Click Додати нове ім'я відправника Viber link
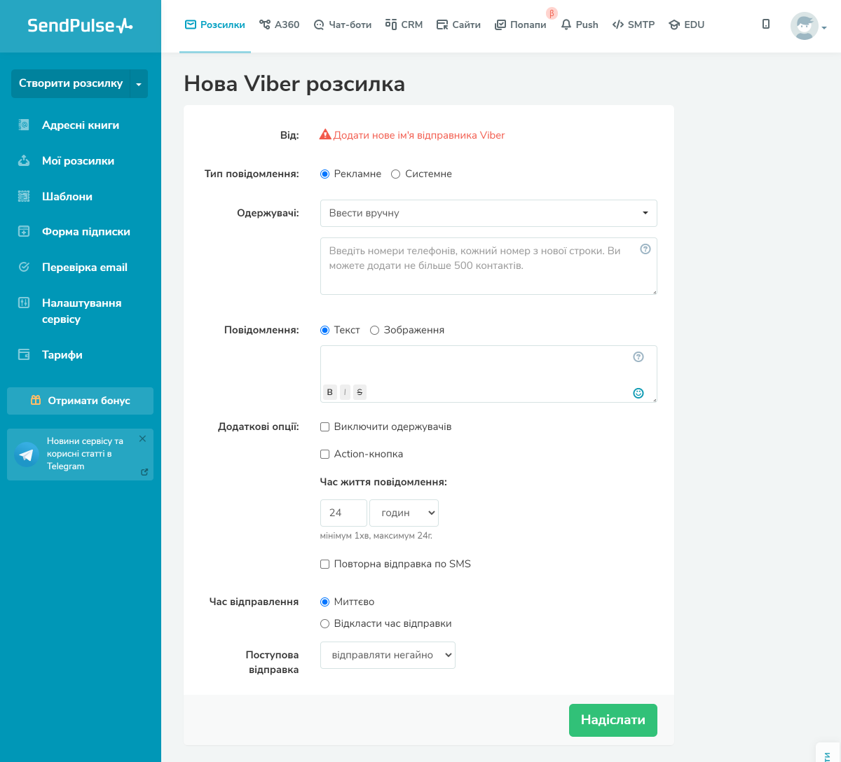The image size is (841, 762). pyautogui.click(x=419, y=135)
